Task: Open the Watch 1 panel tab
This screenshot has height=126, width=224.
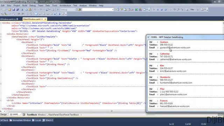Action: click(48, 120)
